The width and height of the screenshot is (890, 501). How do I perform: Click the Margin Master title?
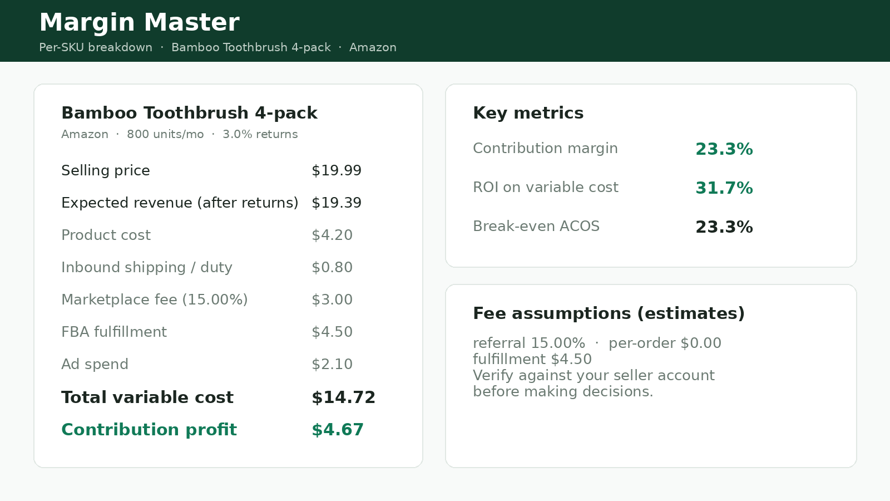(139, 23)
